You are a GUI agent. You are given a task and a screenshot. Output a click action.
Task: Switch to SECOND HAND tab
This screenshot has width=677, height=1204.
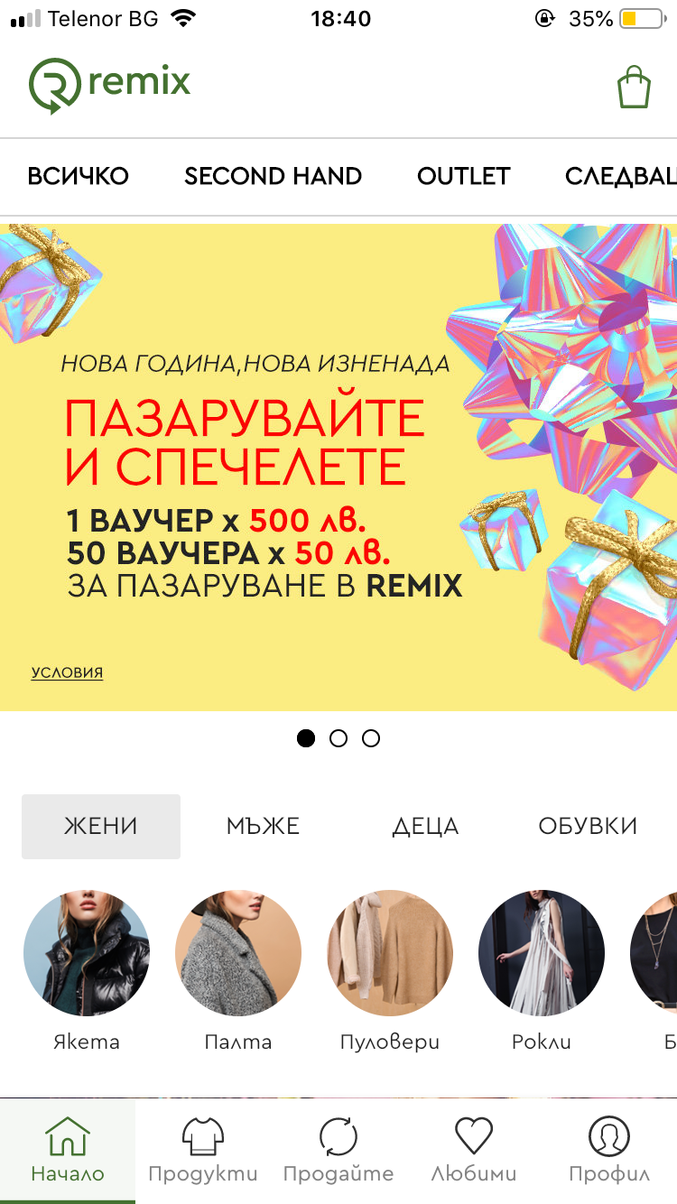click(x=274, y=176)
